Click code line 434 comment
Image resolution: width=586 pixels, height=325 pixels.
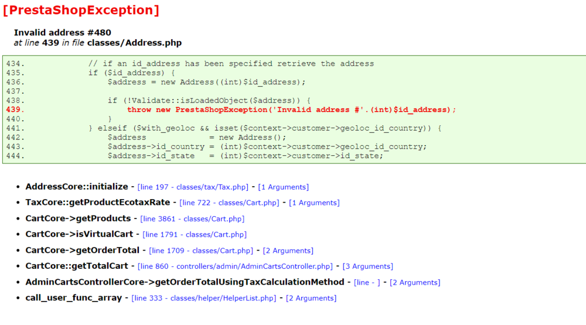pyautogui.click(x=231, y=63)
